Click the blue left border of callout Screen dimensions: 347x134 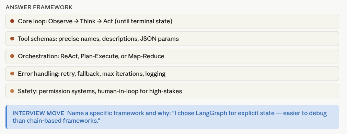(x=7, y=117)
